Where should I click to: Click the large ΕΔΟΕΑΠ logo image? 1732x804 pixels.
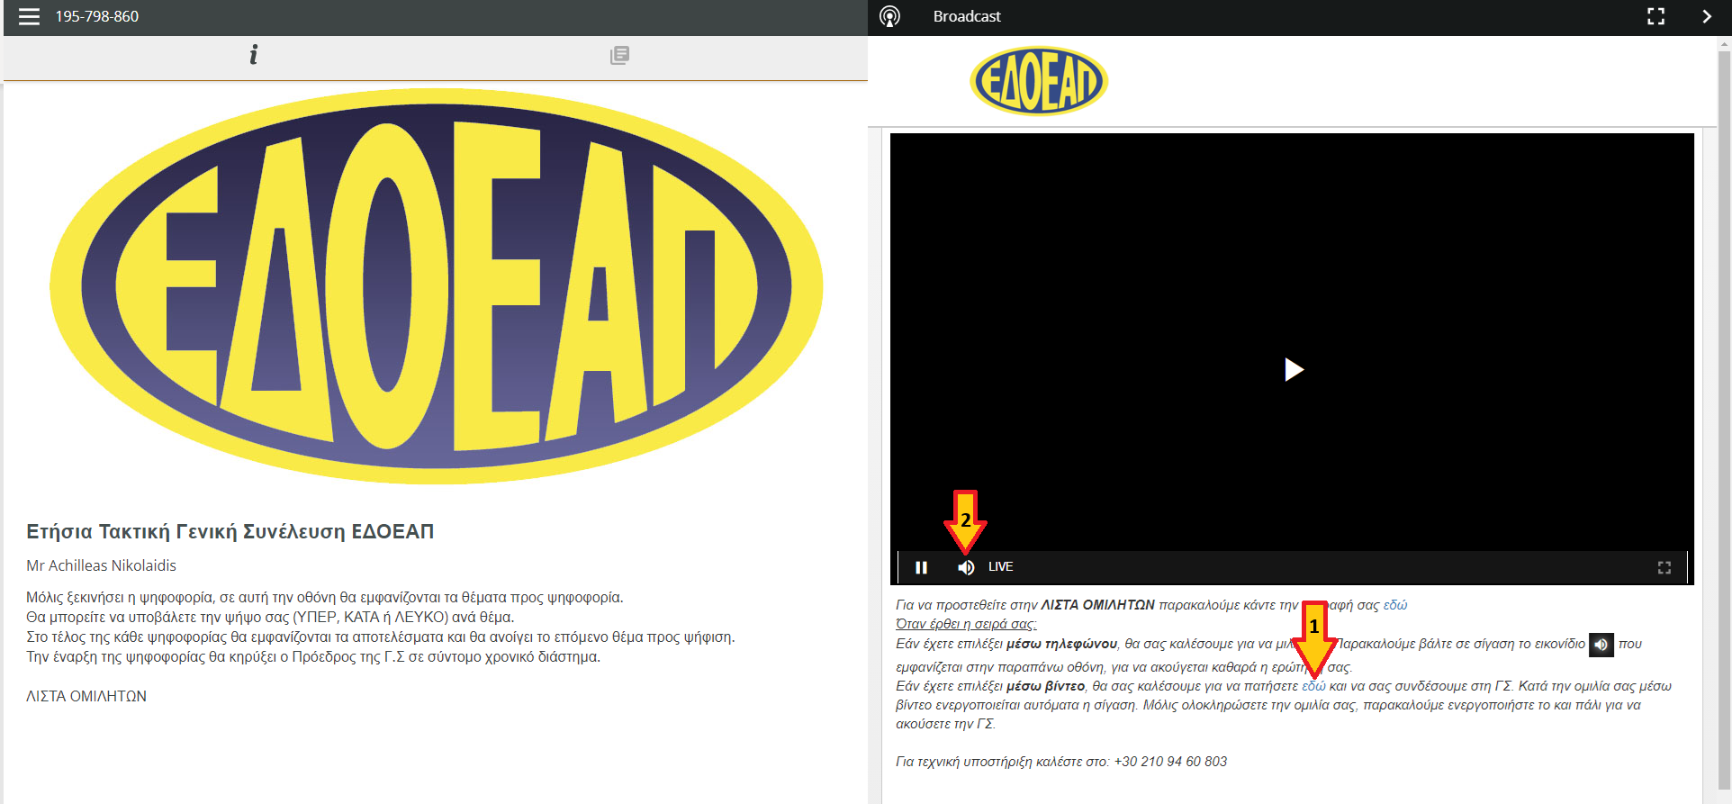click(437, 286)
